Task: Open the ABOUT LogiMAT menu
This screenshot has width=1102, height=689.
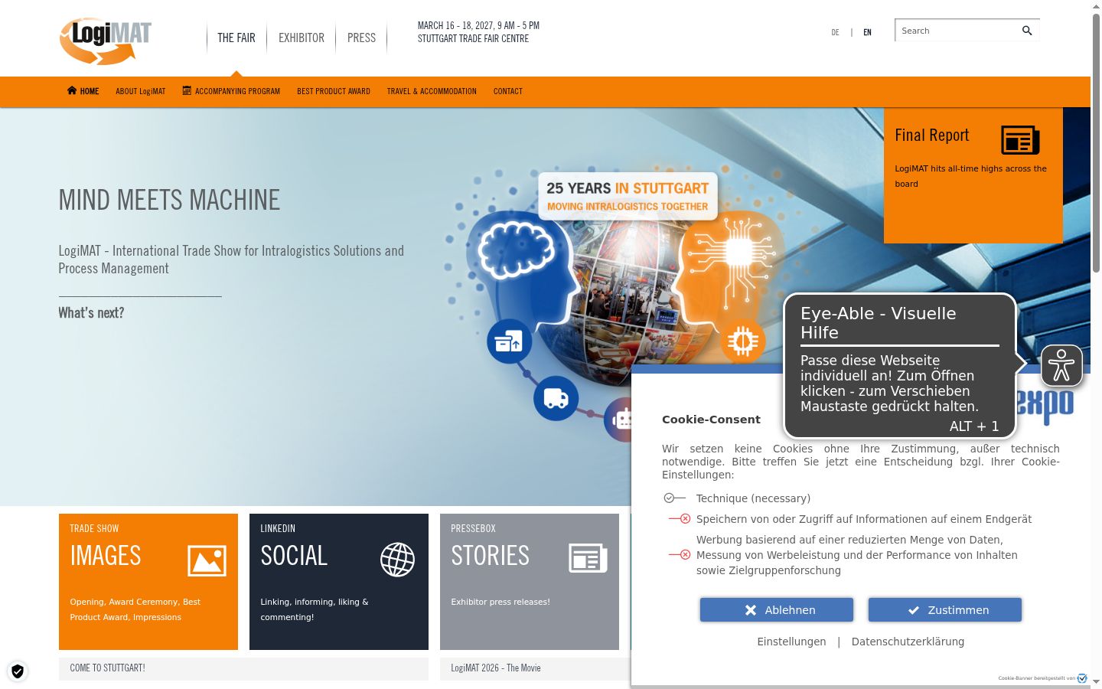Action: click(141, 91)
